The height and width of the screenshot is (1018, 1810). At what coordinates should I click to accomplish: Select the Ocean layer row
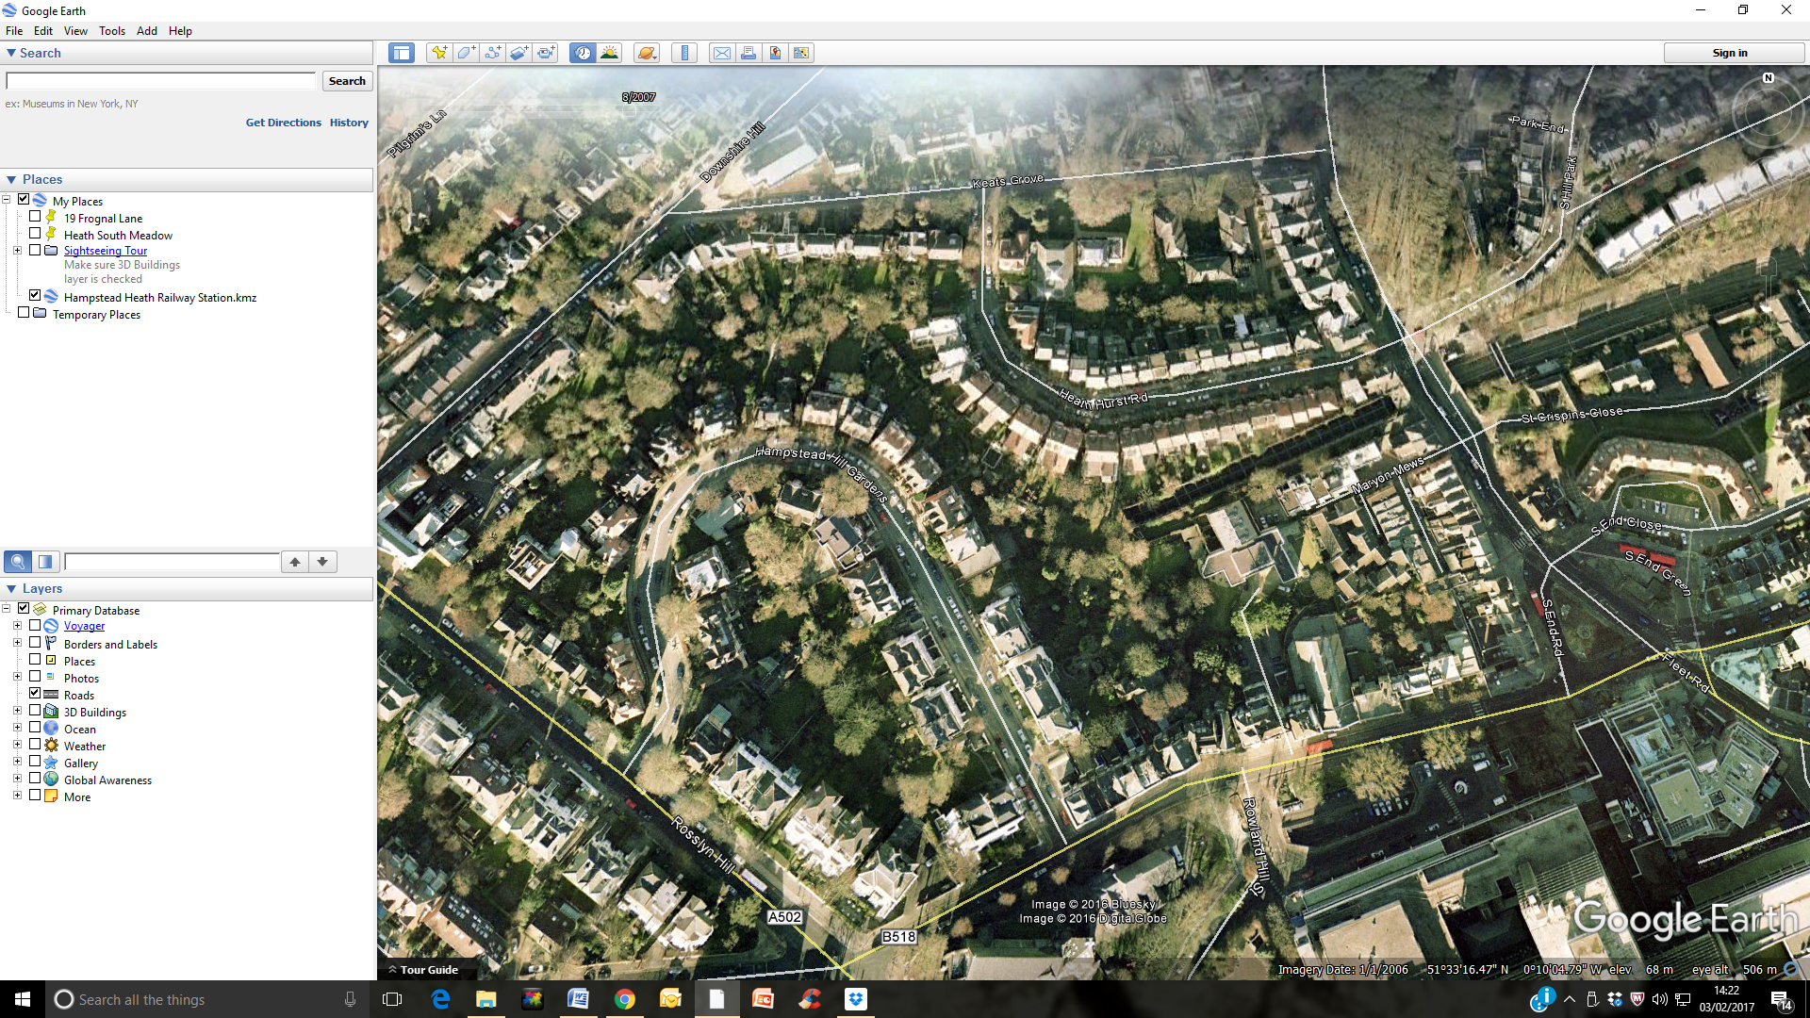[x=79, y=729]
